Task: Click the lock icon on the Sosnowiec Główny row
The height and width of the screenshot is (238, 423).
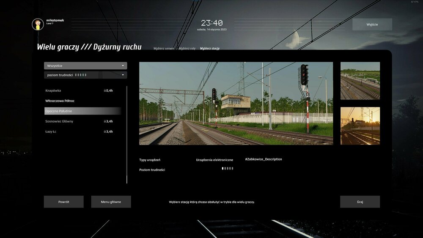Action: pos(104,121)
